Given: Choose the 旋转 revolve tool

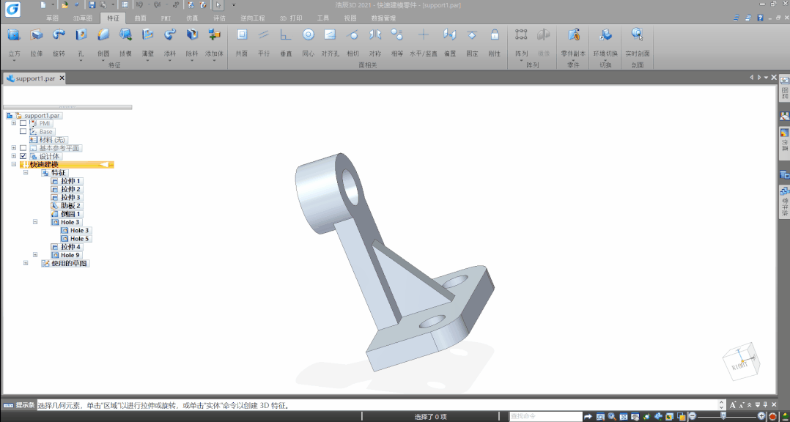Looking at the screenshot, I should (59, 41).
